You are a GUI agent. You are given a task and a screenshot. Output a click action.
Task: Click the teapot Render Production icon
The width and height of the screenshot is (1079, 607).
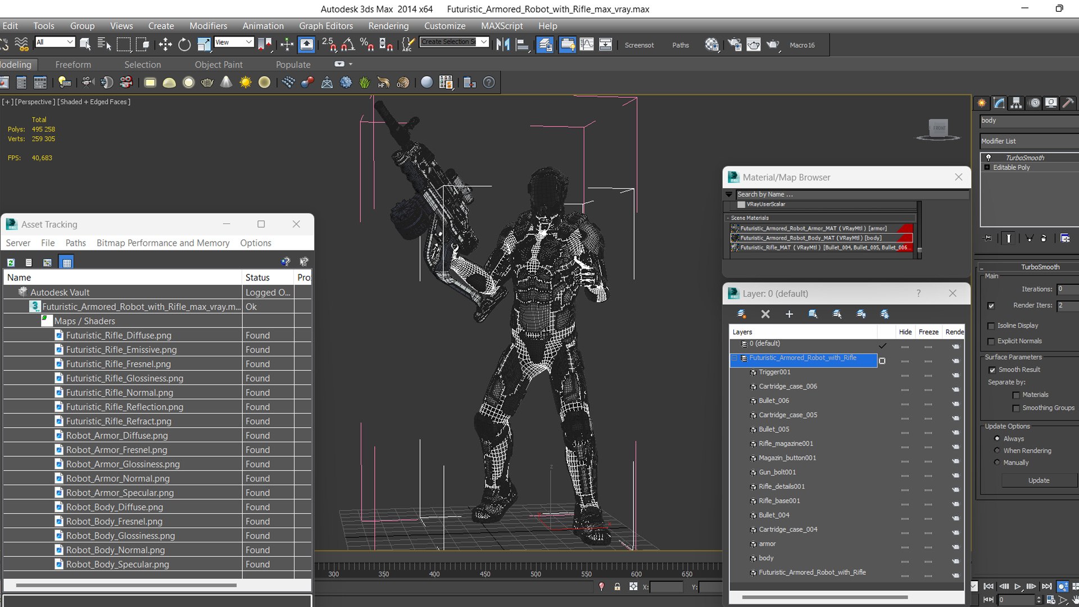773,44
